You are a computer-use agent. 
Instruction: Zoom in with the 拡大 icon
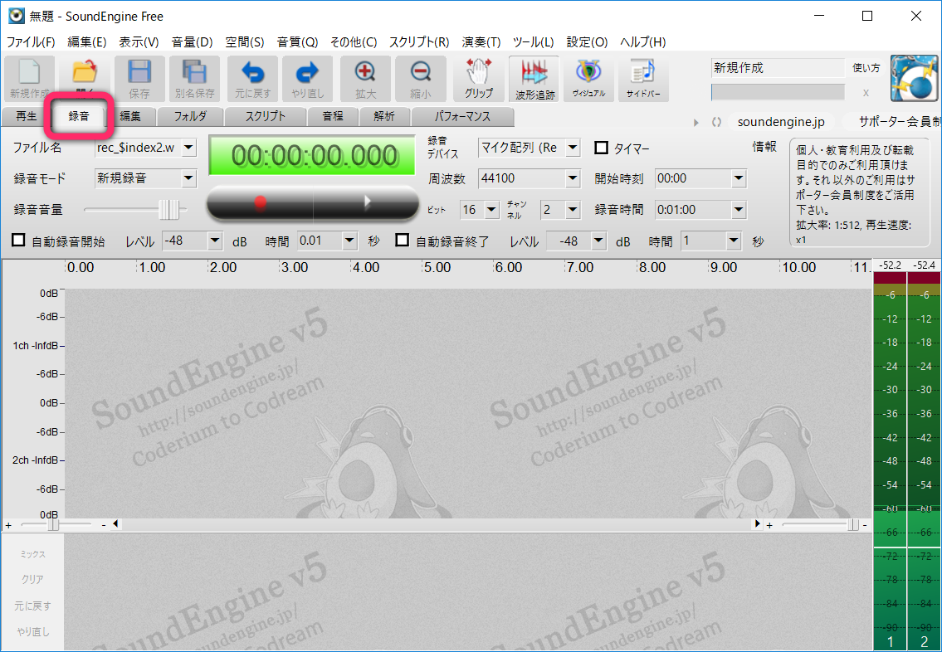pyautogui.click(x=365, y=78)
